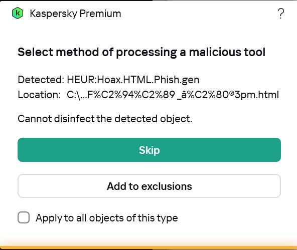Viewport: 297px width, 250px height.
Task: Click the 'Phish.gen' part of detection name
Action: tap(177, 80)
